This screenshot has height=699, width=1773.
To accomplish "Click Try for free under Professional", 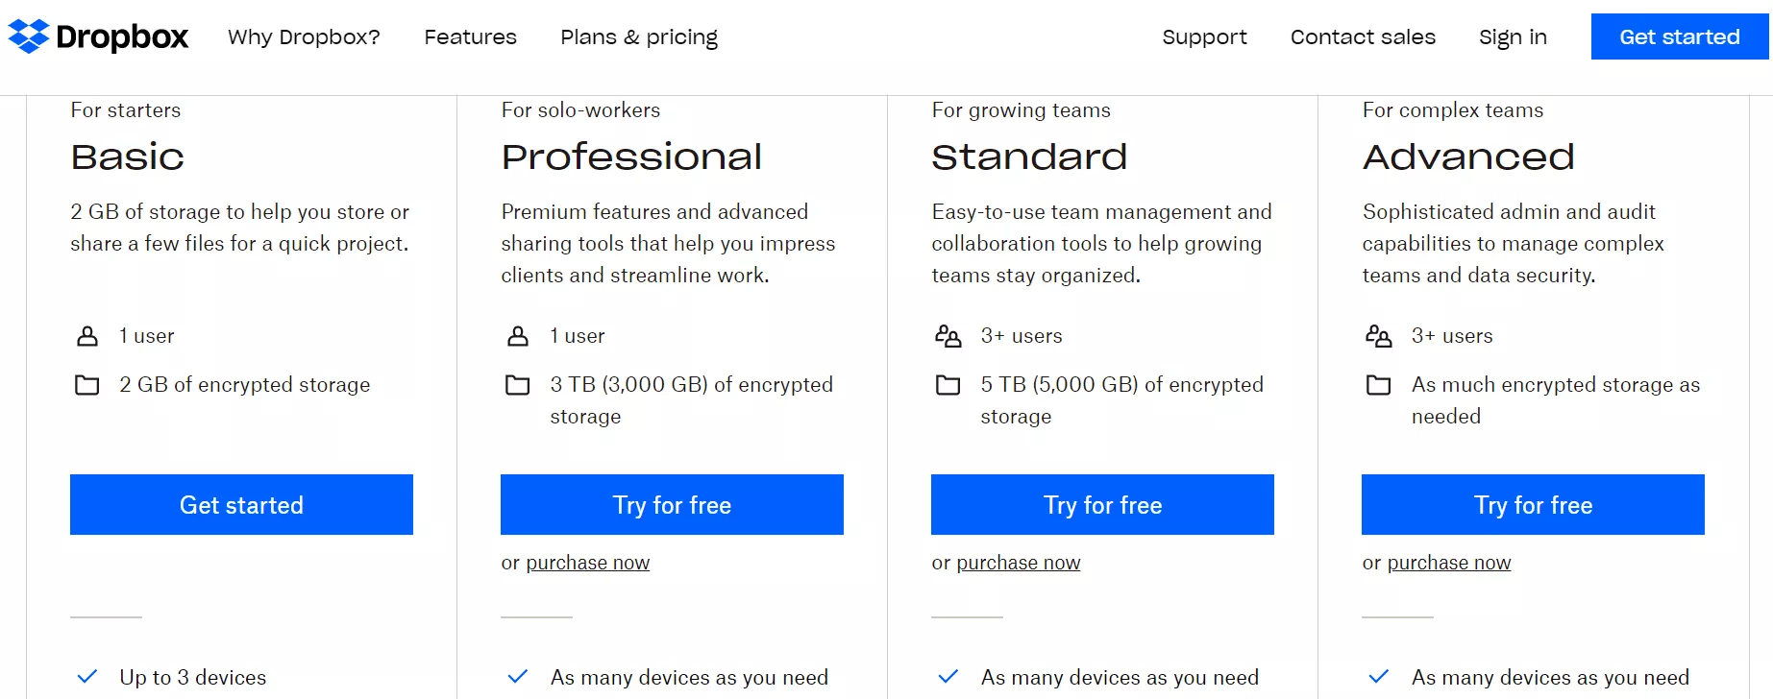I will (x=672, y=504).
